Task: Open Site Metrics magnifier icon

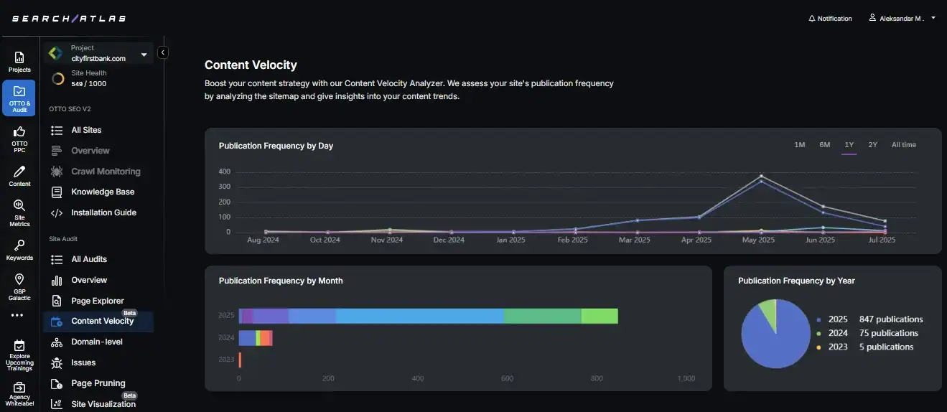Action: point(19,206)
